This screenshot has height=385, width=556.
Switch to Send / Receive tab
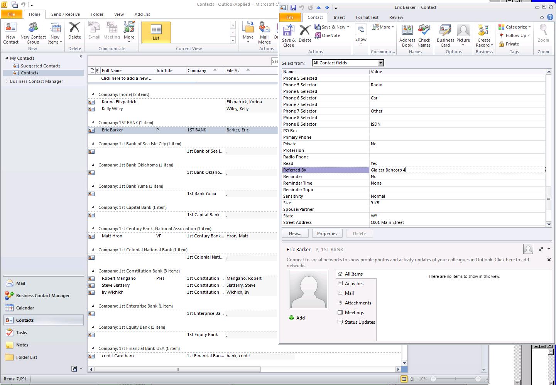[66, 14]
